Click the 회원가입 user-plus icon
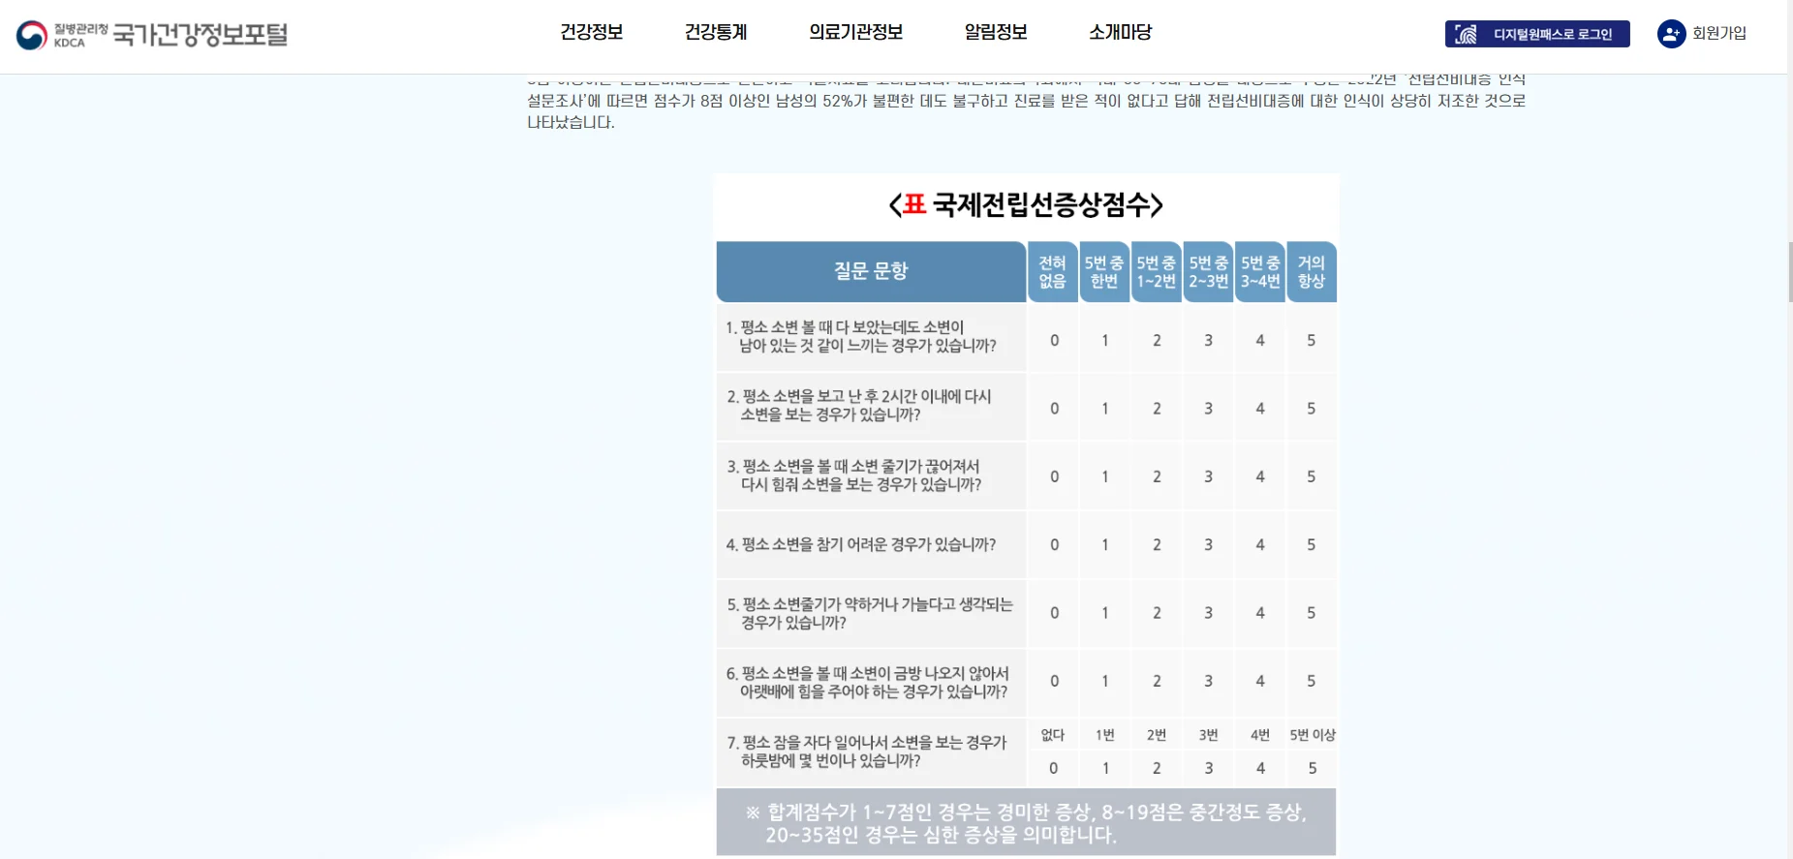The height and width of the screenshot is (859, 1793). point(1671,34)
